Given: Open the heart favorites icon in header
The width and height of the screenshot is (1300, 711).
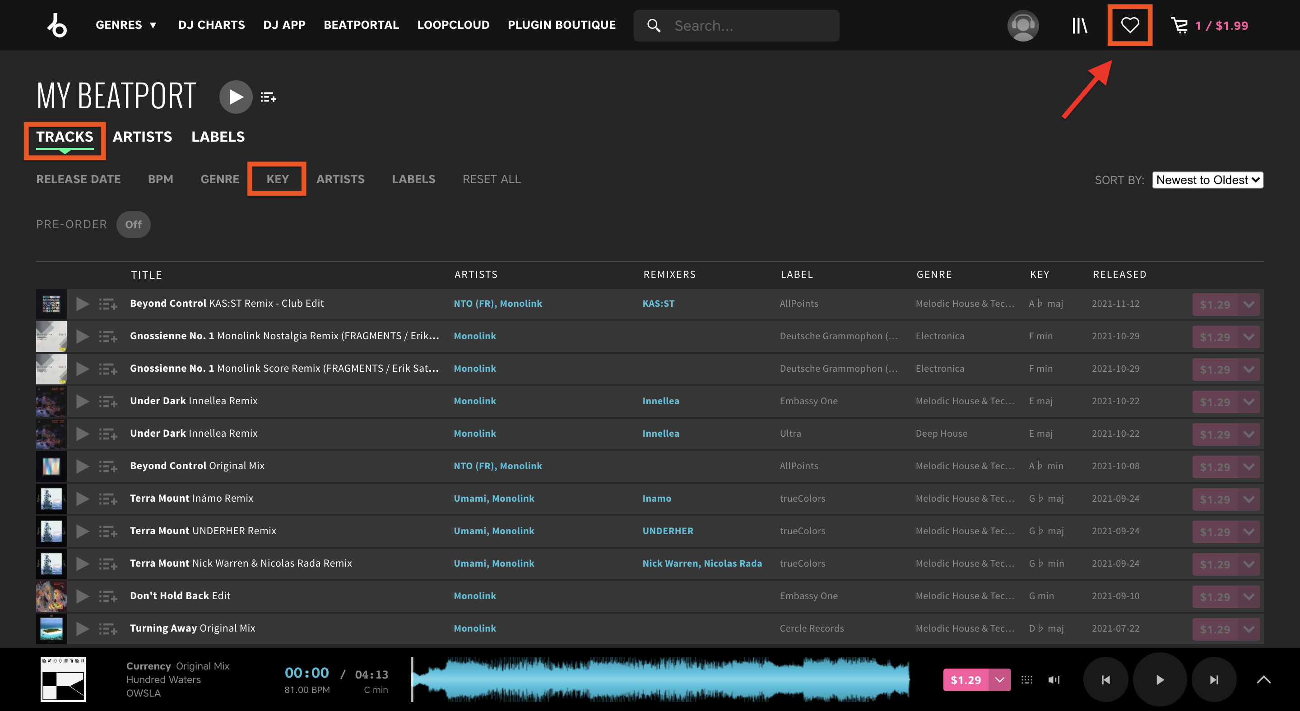Looking at the screenshot, I should (1129, 25).
